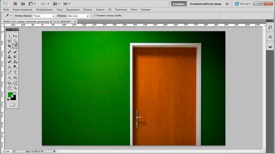The width and height of the screenshot is (275, 154).
Task: Select the Path Selection tool
Action: click(x=9, y=77)
